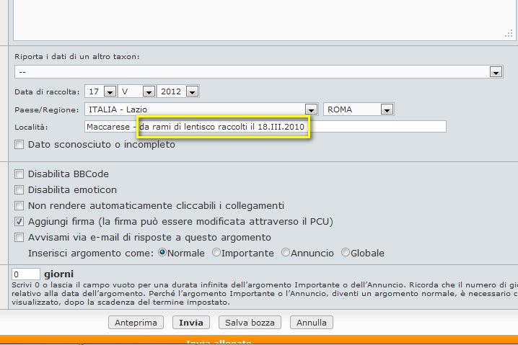This screenshot has width=518, height=345.
Task: Select the Annuncio radio option
Action: pos(286,253)
